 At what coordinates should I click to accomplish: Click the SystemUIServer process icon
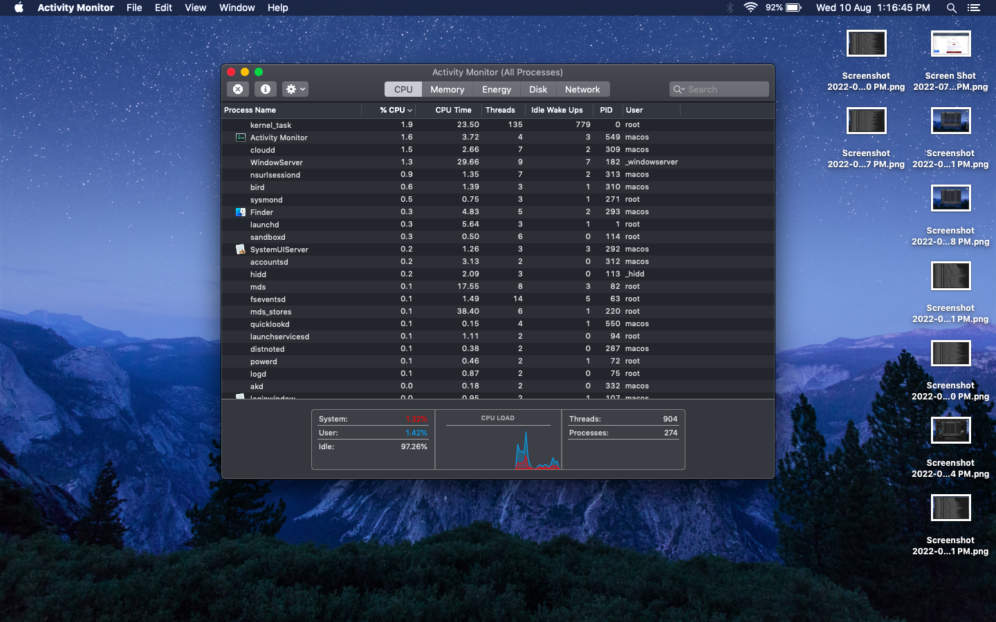point(241,249)
